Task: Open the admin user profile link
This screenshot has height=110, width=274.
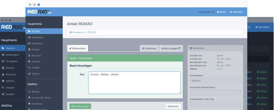Action: [x=221, y=12]
